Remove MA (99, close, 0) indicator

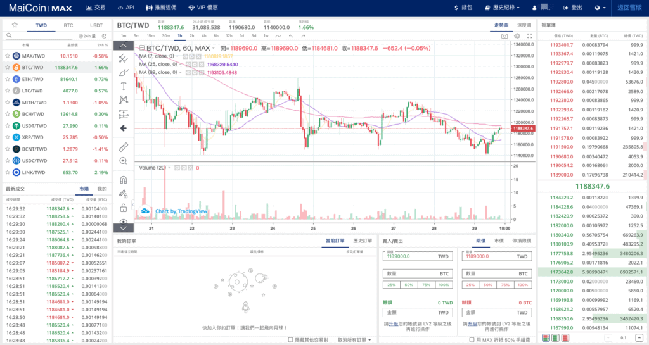201,72
